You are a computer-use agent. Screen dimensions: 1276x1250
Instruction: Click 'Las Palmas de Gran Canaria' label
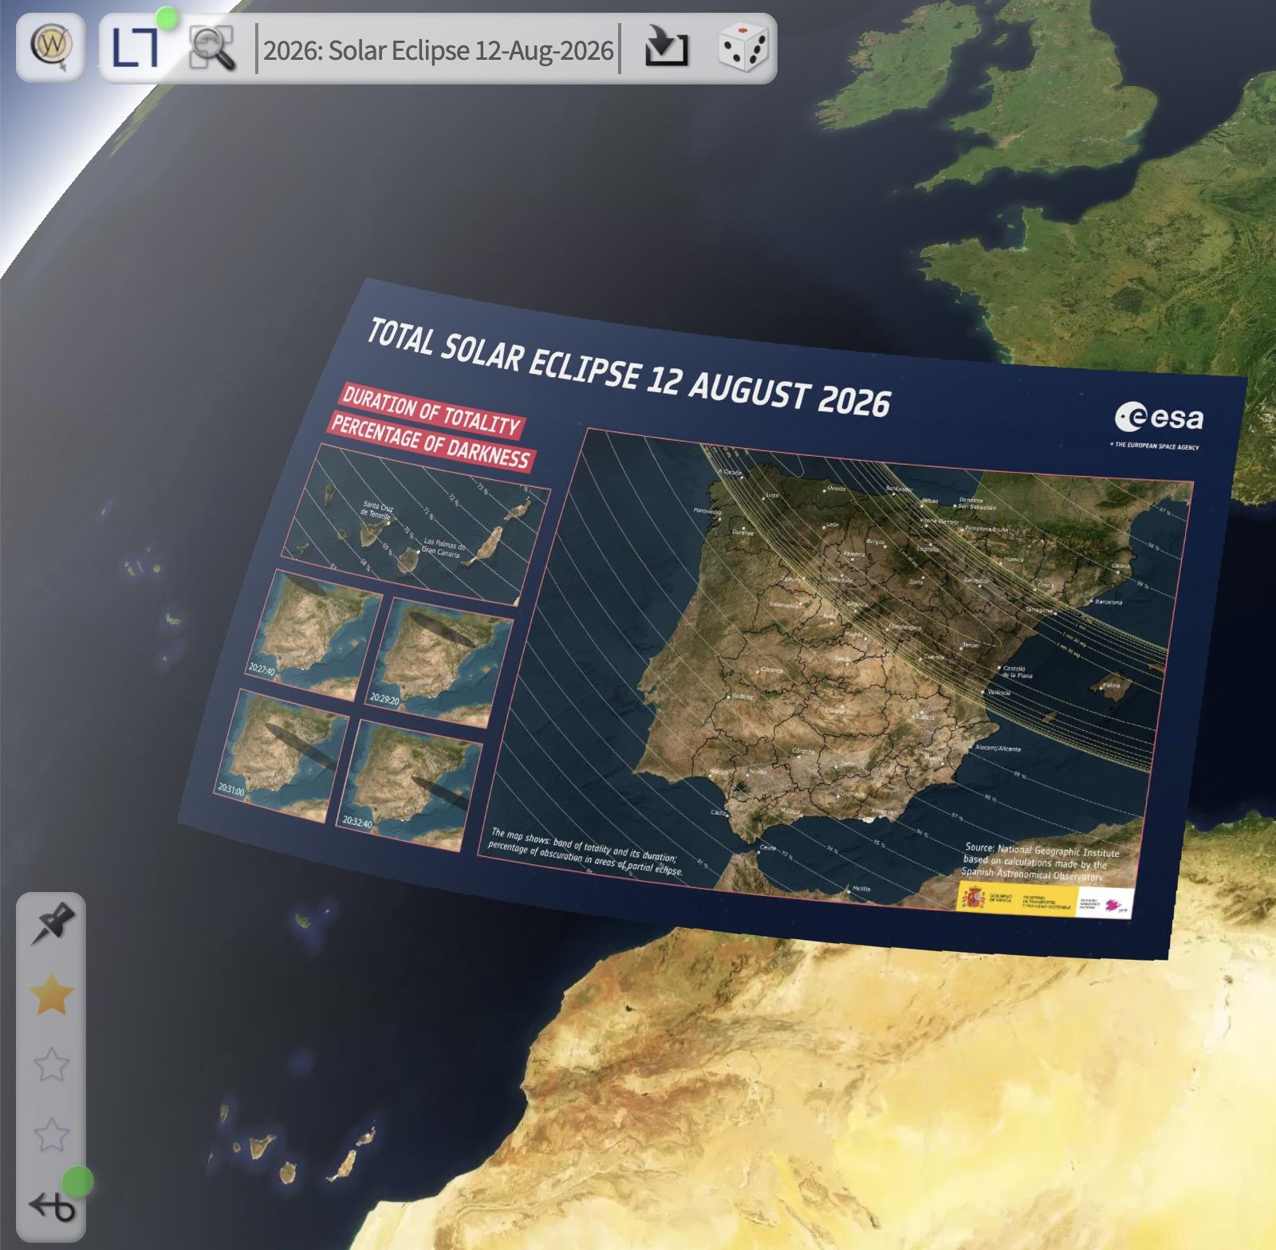pos(442,547)
